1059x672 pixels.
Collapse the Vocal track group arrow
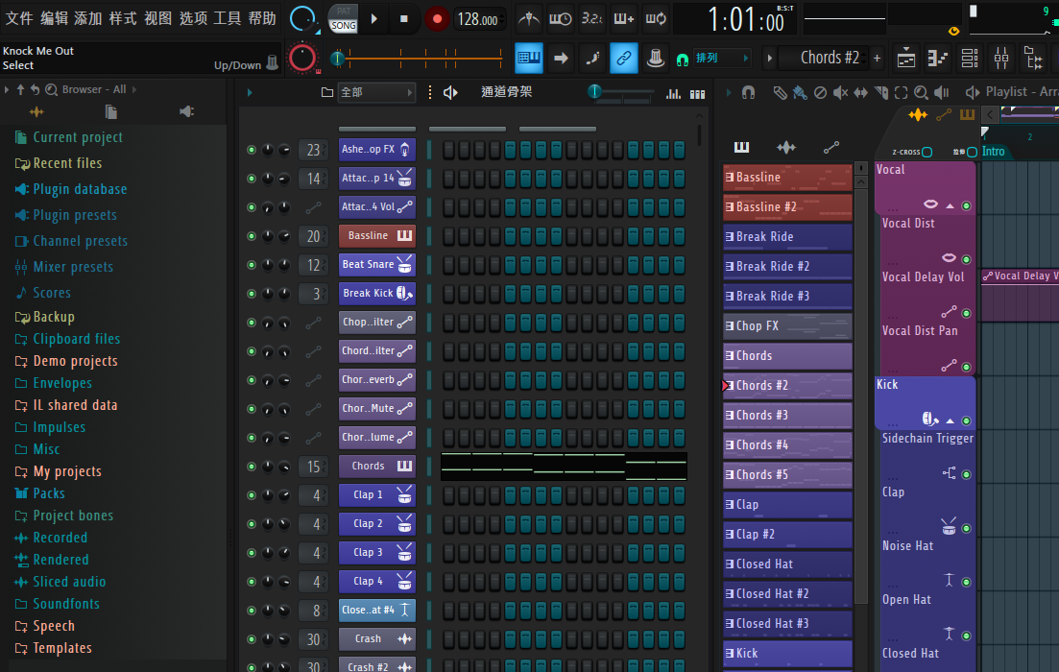coord(951,205)
